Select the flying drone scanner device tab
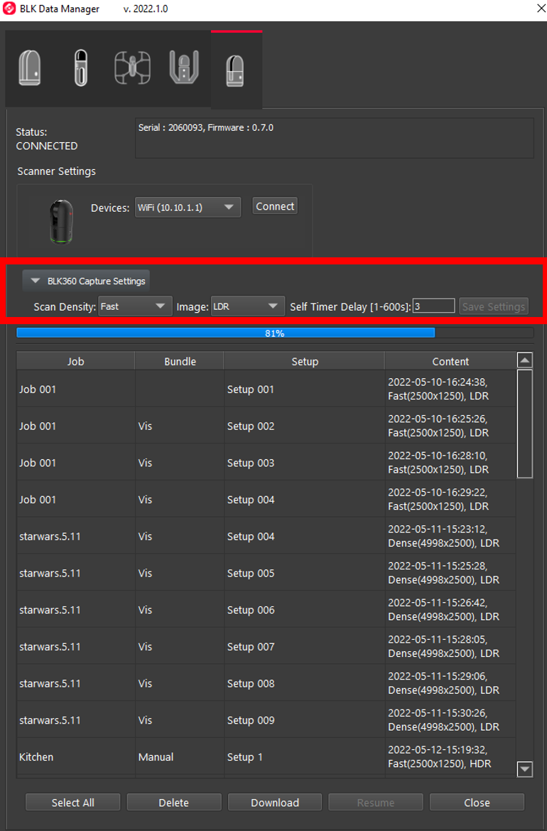Screen dimensions: 547x831 [132, 69]
